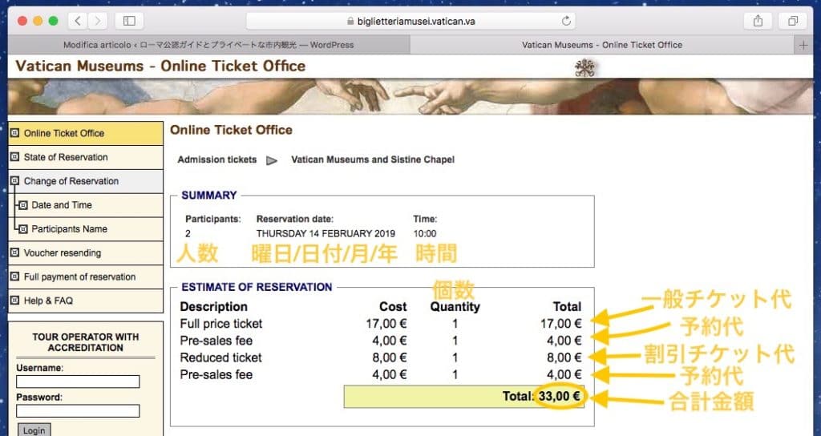Click the icon beside Voucher resending
The image size is (821, 436).
point(15,252)
